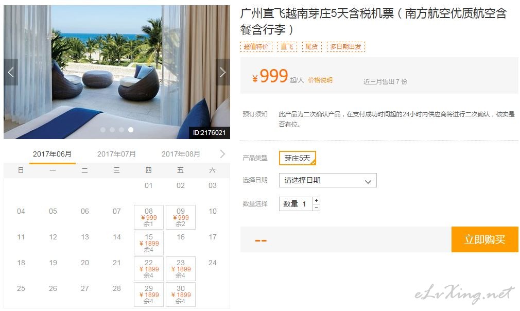Image resolution: width=520 pixels, height=311 pixels.
Task: Click the 数量 input field
Action: pos(296,204)
